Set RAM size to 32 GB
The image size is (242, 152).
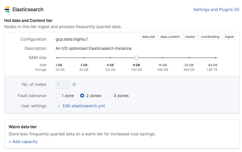tap(189, 58)
